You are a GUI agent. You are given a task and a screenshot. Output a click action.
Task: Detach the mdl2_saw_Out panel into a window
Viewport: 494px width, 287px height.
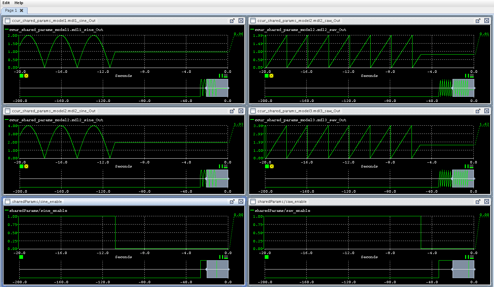478,21
